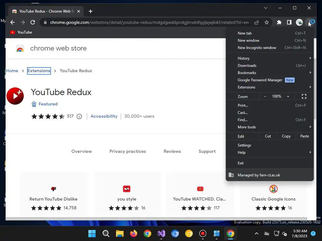Open the share page icon in address bar

coord(257,22)
